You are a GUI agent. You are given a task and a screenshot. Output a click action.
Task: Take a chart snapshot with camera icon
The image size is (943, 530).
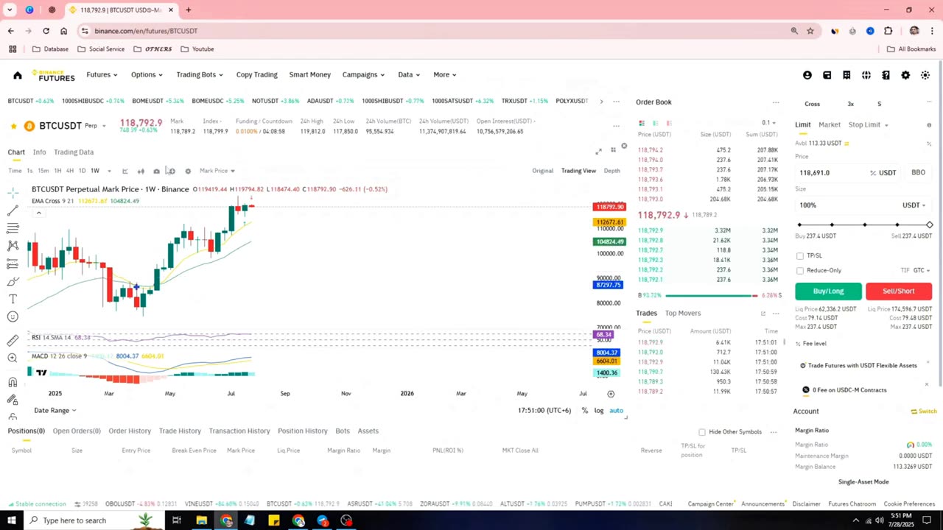pos(156,171)
